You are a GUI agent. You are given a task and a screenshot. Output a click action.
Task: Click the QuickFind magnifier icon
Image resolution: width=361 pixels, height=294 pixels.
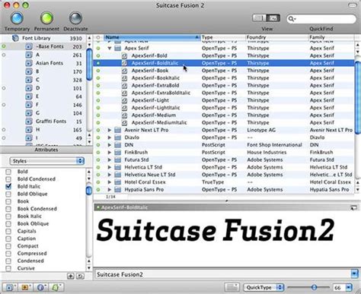[292, 19]
